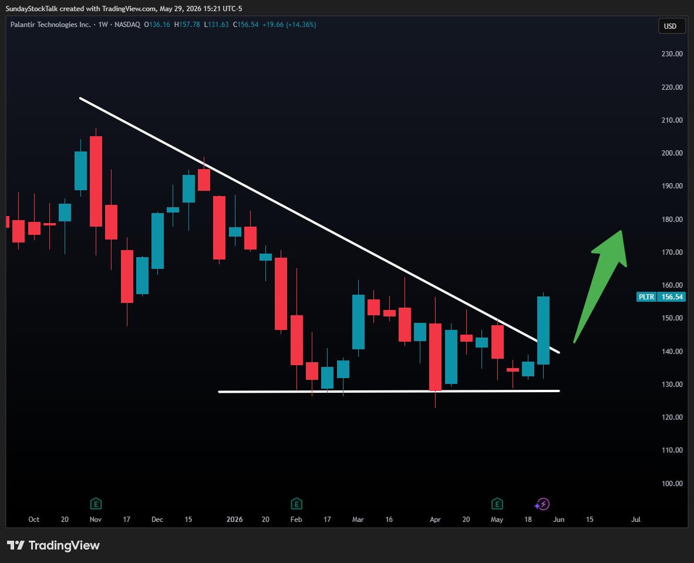The width and height of the screenshot is (694, 563).
Task: Click the earnings E marker above May
Action: (x=497, y=504)
